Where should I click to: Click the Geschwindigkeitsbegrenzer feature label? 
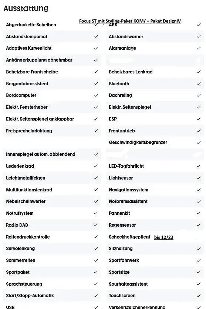[x=138, y=142]
